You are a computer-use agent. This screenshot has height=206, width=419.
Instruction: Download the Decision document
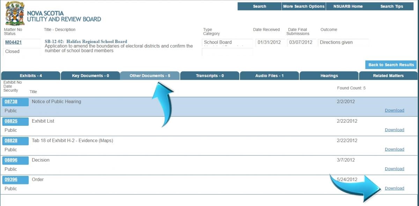click(x=395, y=169)
